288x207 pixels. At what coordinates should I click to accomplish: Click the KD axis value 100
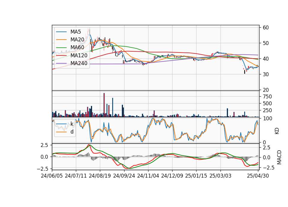point(267,118)
